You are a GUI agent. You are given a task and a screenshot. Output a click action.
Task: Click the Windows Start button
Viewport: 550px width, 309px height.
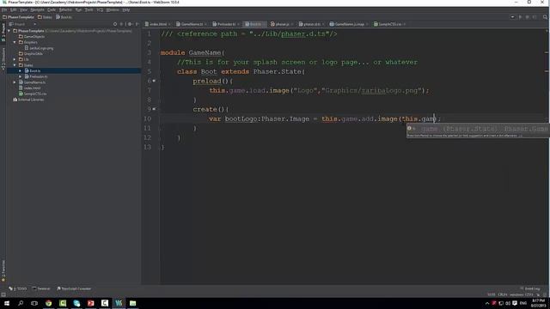tap(7, 303)
